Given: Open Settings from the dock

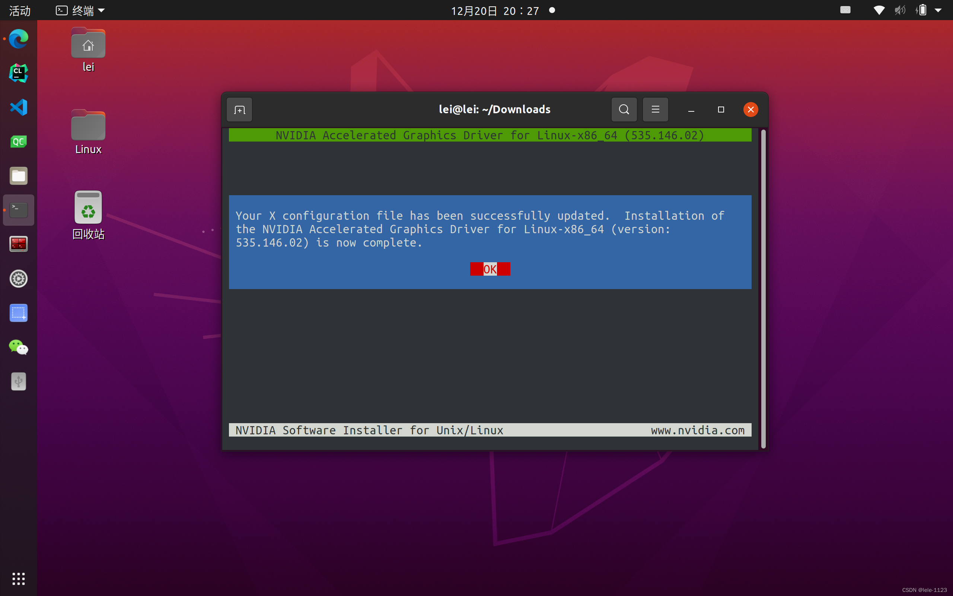Looking at the screenshot, I should coord(18,279).
